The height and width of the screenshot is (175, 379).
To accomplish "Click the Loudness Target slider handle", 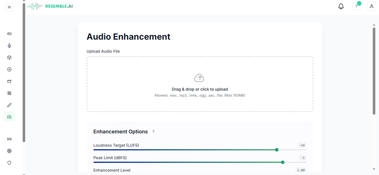I will [277, 150].
